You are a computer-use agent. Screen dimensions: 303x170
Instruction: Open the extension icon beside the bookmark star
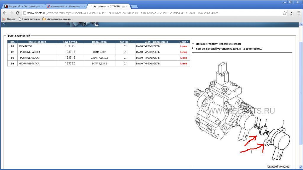[x=292, y=13]
